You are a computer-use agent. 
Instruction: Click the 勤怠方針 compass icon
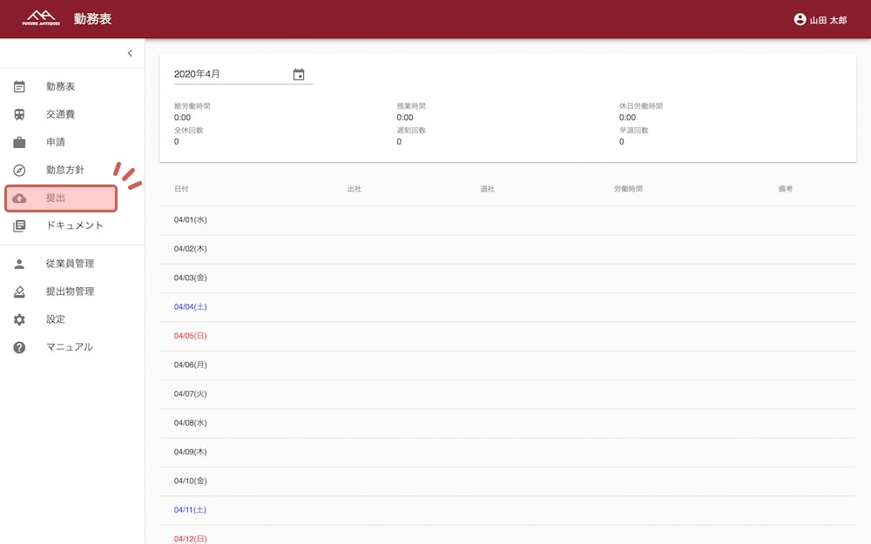coord(19,171)
